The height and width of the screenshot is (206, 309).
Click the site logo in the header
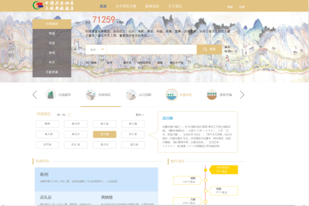point(54,6)
